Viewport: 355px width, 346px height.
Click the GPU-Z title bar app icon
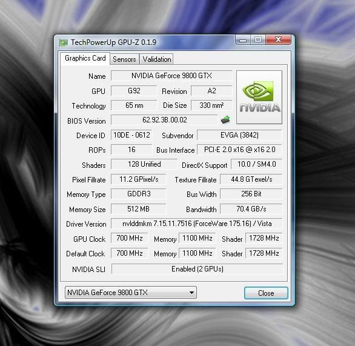[x=64, y=42]
